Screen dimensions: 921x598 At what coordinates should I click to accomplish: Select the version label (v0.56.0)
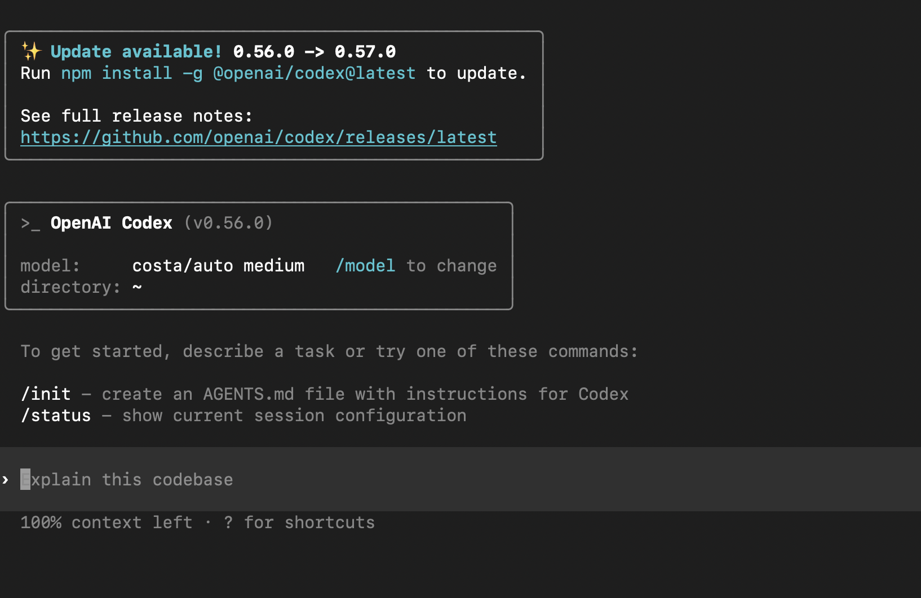[228, 222]
